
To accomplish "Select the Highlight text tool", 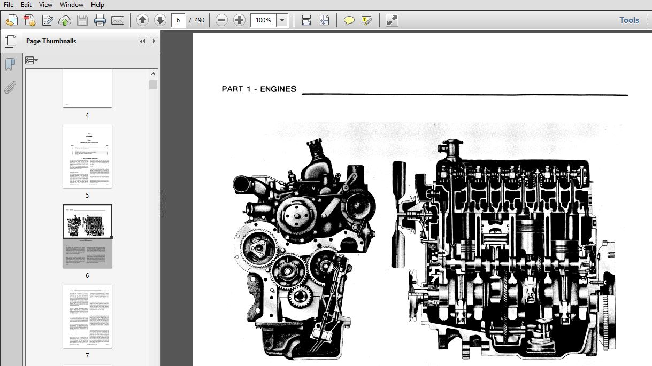I will [x=366, y=20].
